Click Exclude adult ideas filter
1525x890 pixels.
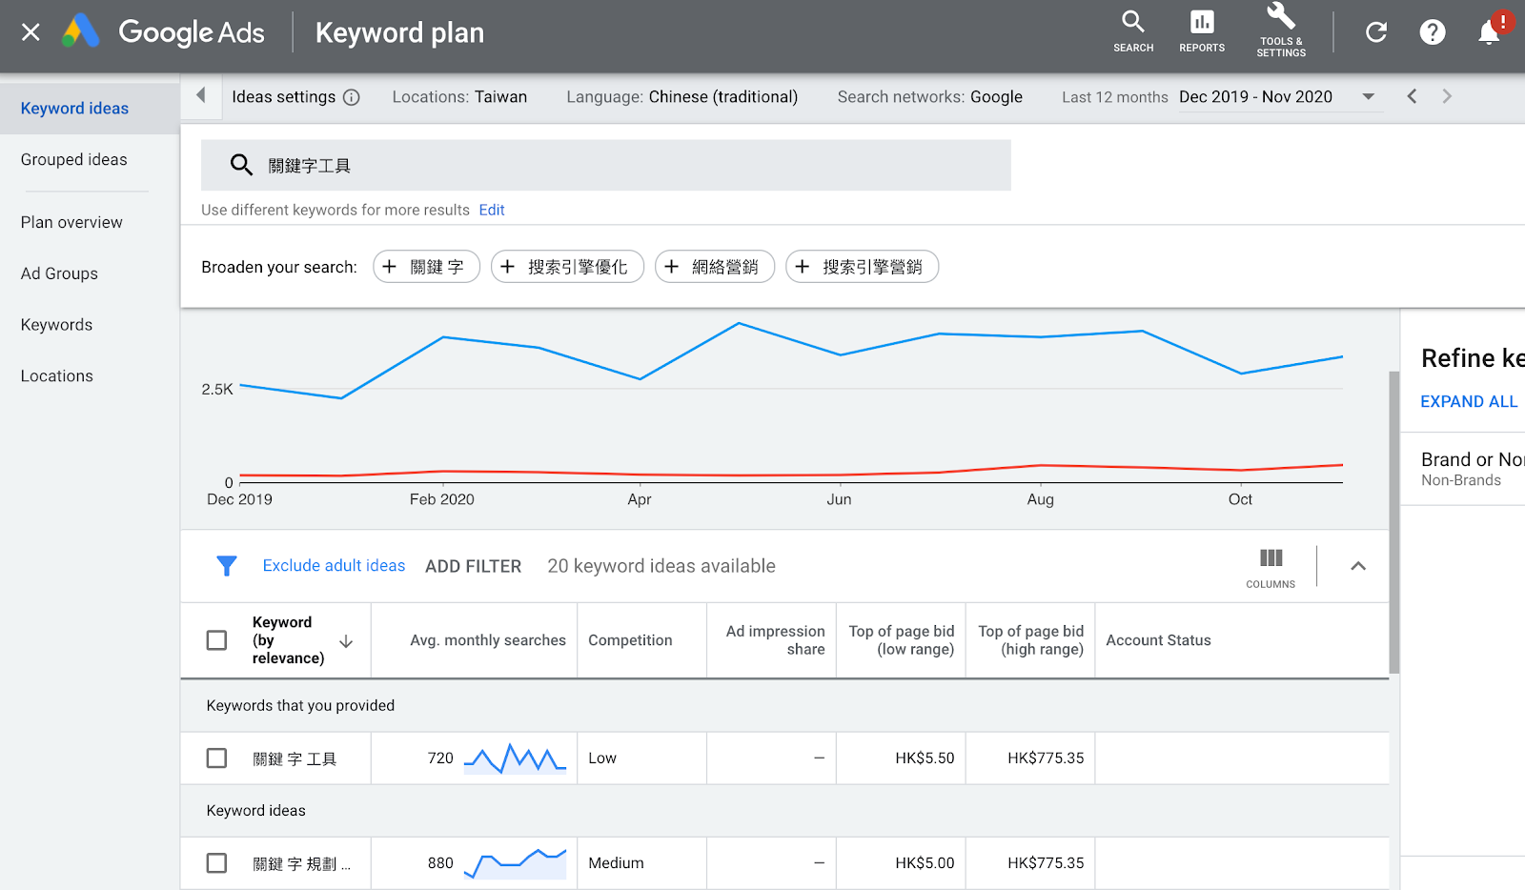coord(334,566)
